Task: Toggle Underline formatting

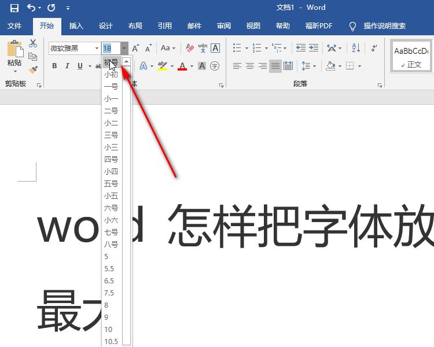Action: tap(80, 66)
